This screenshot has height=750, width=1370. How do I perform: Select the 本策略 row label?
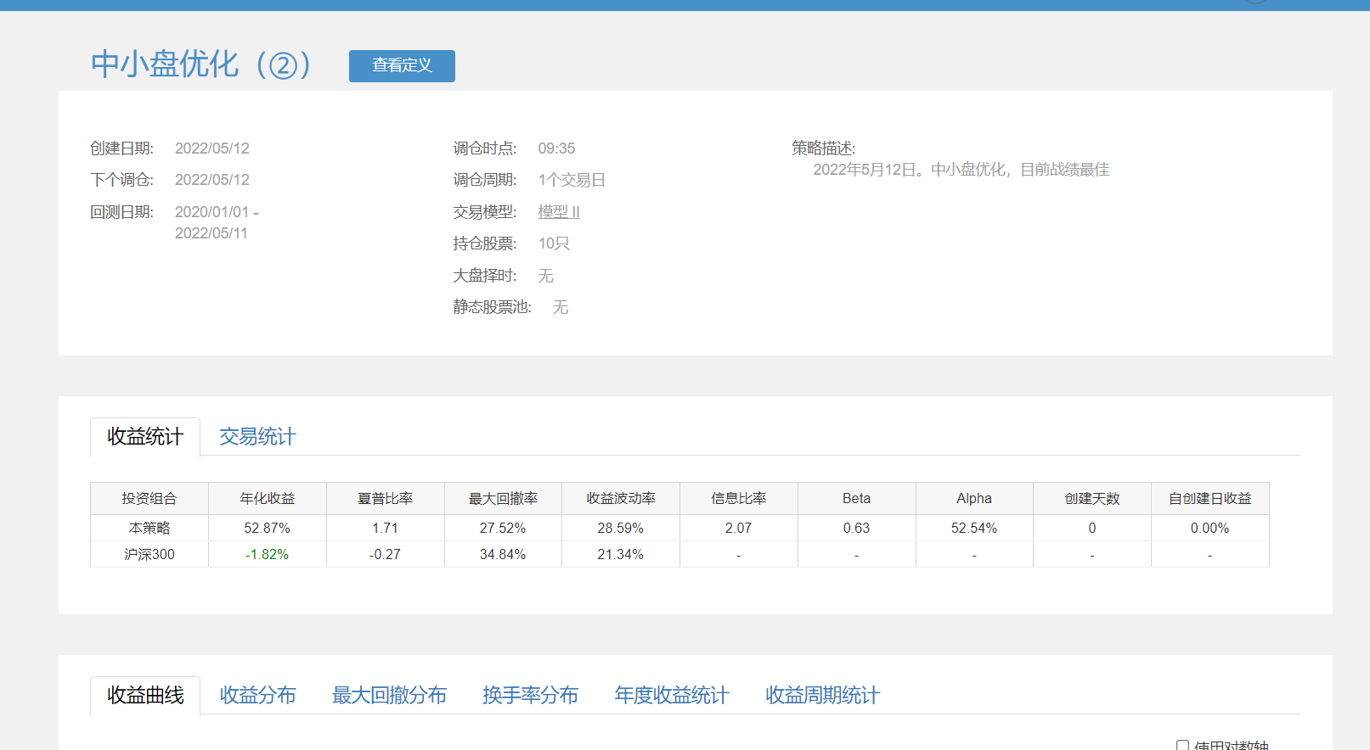click(x=149, y=528)
